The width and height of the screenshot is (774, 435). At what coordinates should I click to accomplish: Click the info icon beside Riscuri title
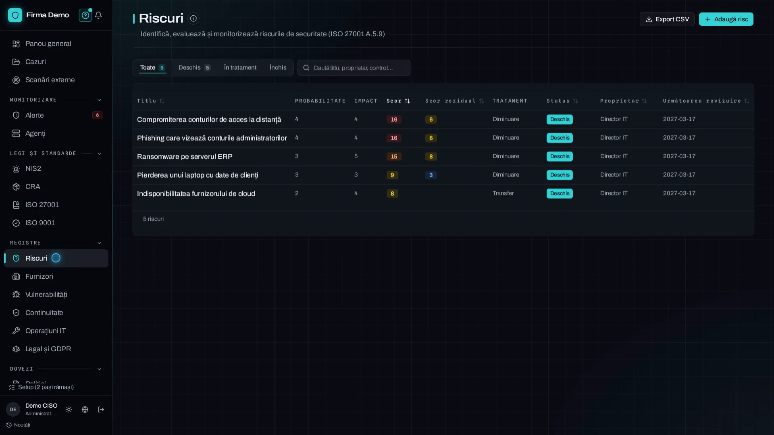[193, 19]
